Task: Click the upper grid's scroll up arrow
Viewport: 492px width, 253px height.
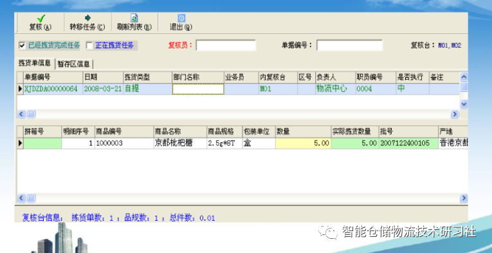Action: tap(464, 76)
